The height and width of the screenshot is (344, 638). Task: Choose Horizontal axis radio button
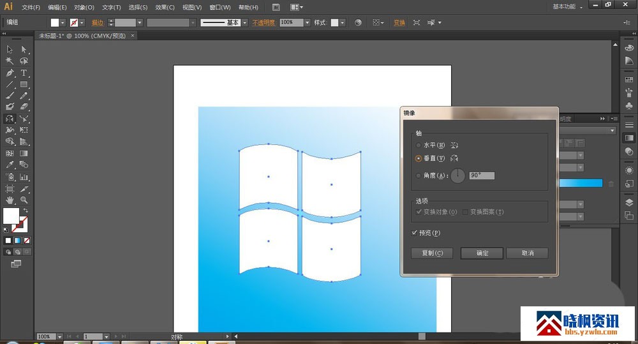(x=419, y=146)
